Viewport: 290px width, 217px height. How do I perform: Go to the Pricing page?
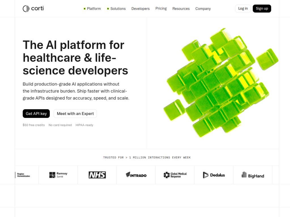pos(161,8)
